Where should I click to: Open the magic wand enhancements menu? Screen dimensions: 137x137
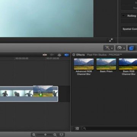(x=109, y=48)
